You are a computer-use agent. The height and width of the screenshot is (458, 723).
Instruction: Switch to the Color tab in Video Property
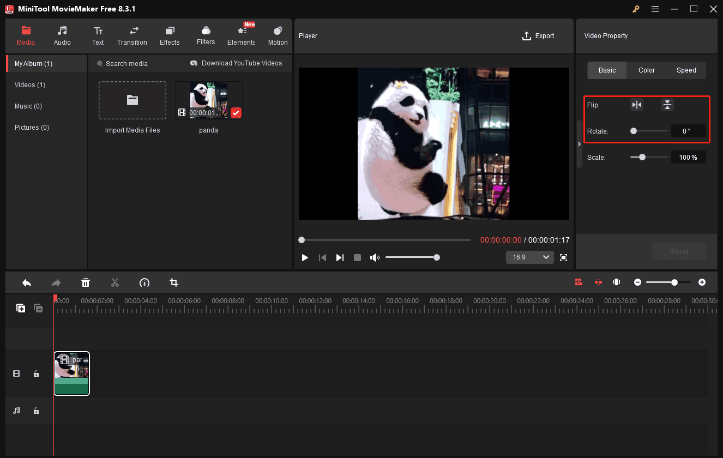pyautogui.click(x=646, y=70)
